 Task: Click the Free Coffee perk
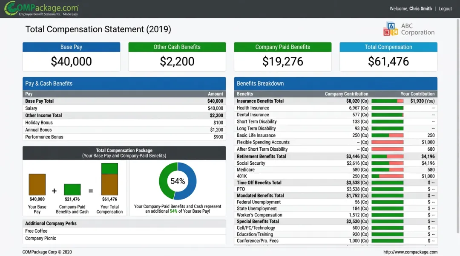point(124,231)
